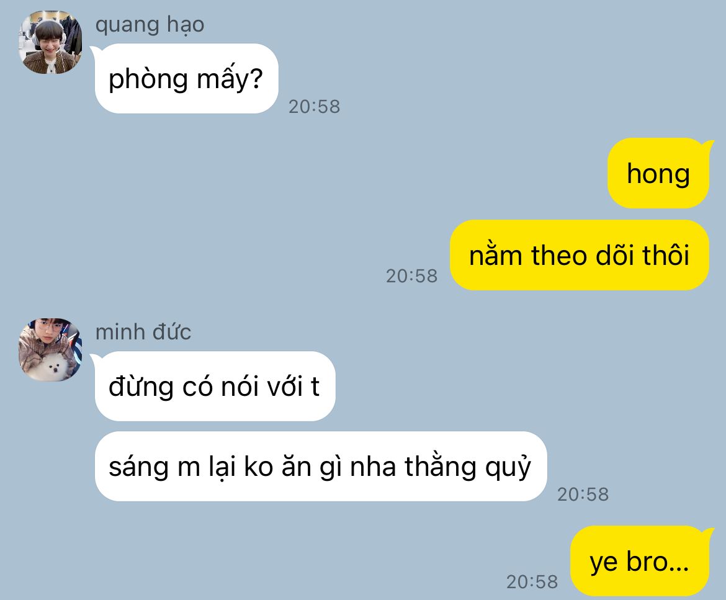
Task: Click the word "sáng" in minh đức's message
Action: [138, 468]
